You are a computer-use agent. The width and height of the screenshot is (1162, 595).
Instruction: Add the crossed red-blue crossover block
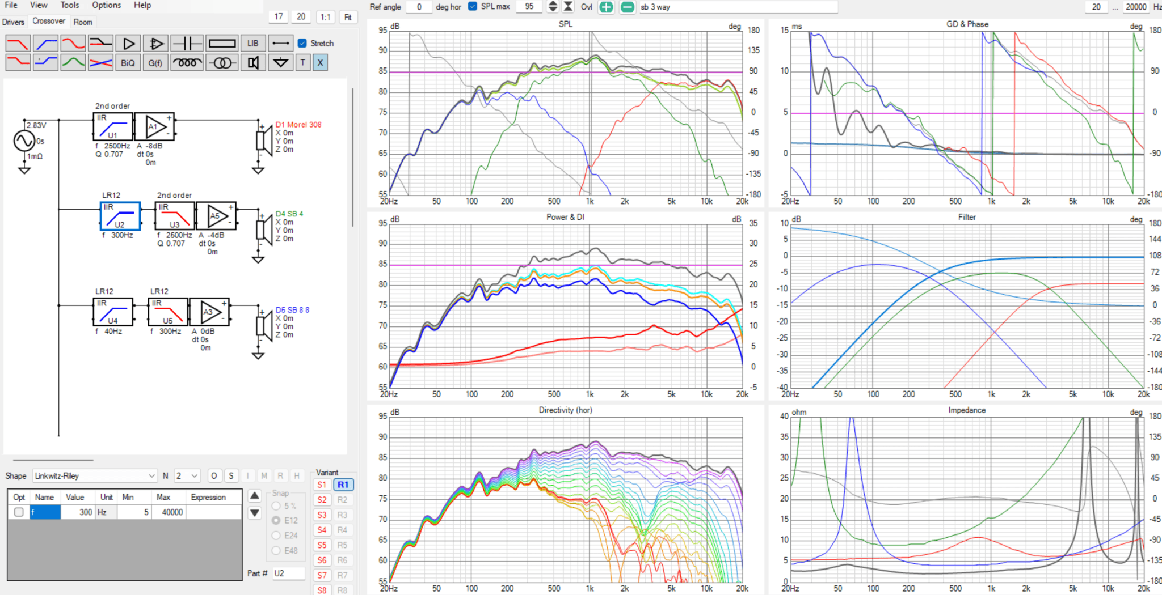pyautogui.click(x=101, y=62)
